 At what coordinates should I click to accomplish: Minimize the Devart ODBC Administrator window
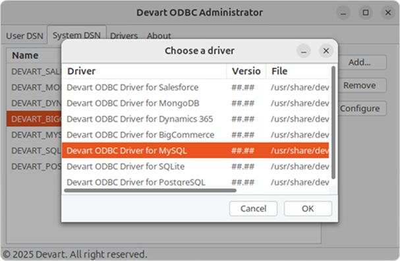pos(343,13)
